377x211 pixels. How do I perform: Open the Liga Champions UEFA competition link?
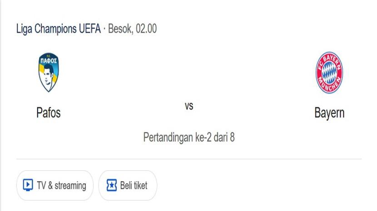[x=58, y=29]
